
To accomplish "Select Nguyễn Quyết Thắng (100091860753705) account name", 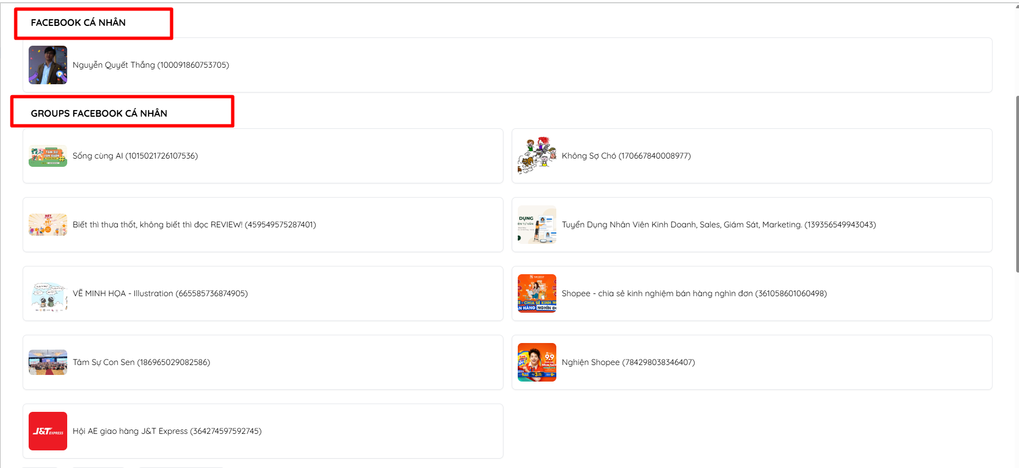I will (x=151, y=65).
